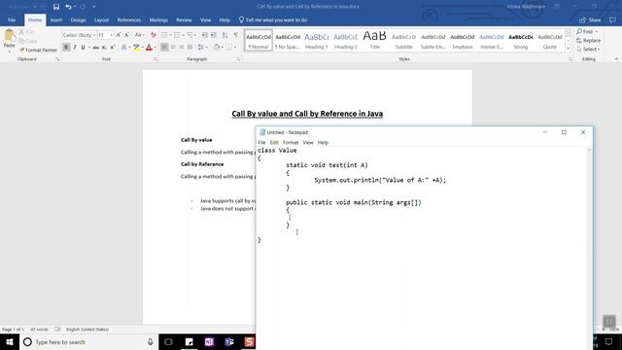Click the Find button in the Editing group
622x350 pixels.
pos(587,31)
